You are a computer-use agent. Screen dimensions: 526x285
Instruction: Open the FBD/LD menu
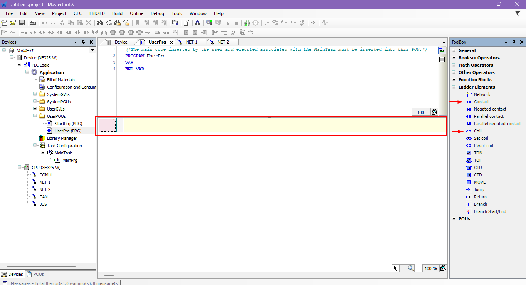pyautogui.click(x=97, y=13)
